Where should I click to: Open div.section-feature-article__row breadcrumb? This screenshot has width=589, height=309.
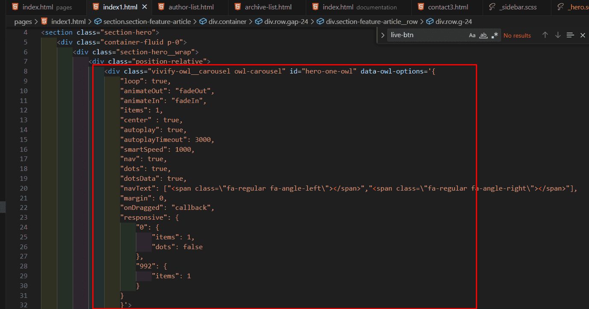372,21
